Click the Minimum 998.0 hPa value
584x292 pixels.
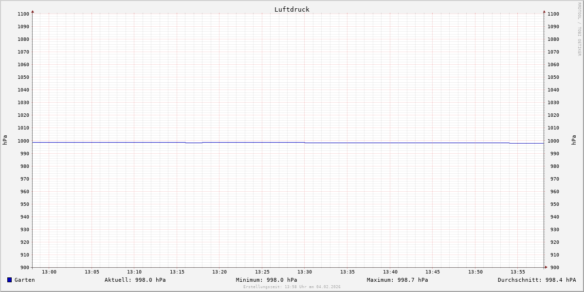[x=266, y=280]
